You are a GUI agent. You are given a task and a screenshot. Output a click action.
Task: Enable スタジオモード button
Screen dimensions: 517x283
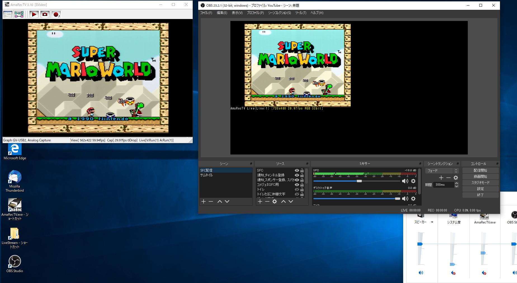[x=480, y=183]
